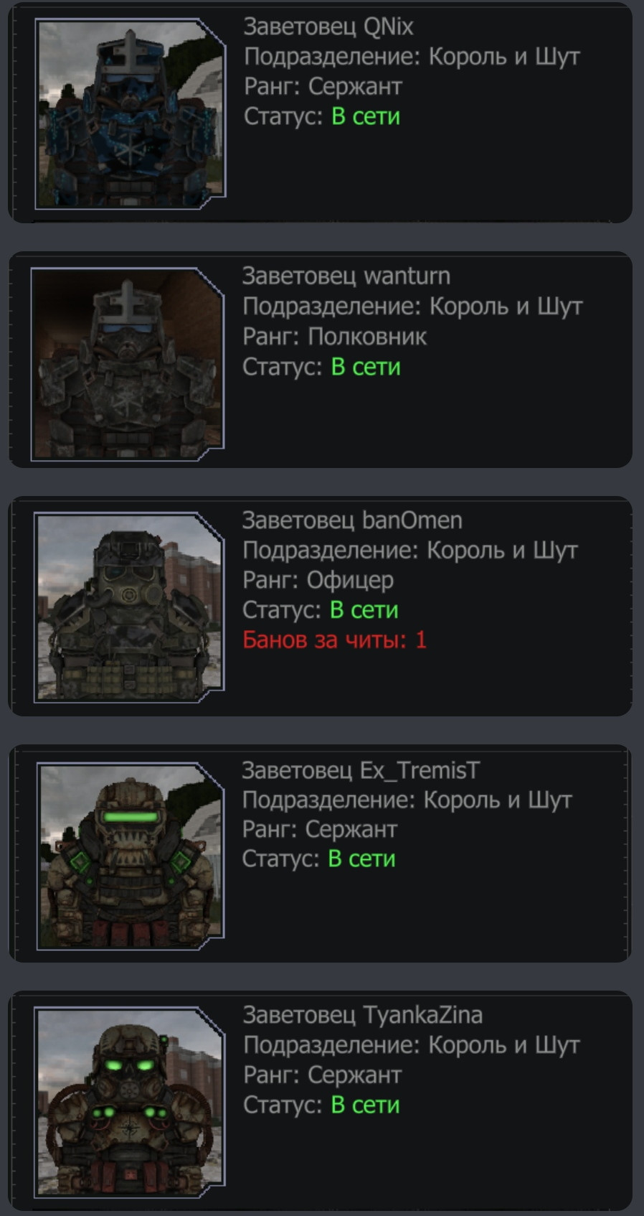Click the player name Заветовец TyankaZina
This screenshot has height=1216, width=644.
pos(363,1015)
